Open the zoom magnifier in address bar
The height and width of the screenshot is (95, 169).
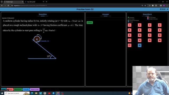coord(142,6)
